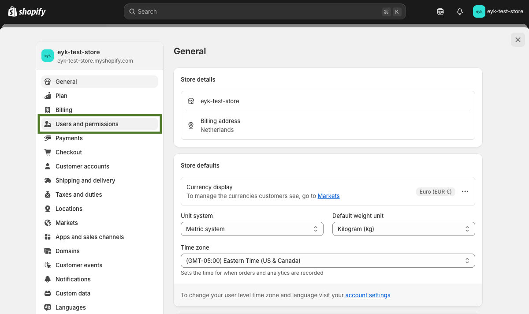Click the Taxes and duties icon
The image size is (529, 314).
pyautogui.click(x=48, y=194)
